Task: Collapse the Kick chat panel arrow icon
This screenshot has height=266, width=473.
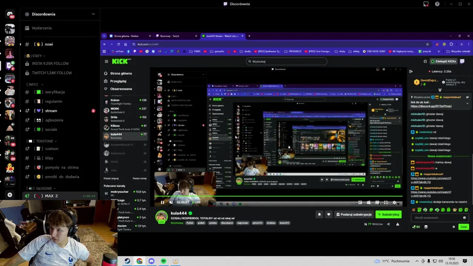Action: click(x=411, y=71)
